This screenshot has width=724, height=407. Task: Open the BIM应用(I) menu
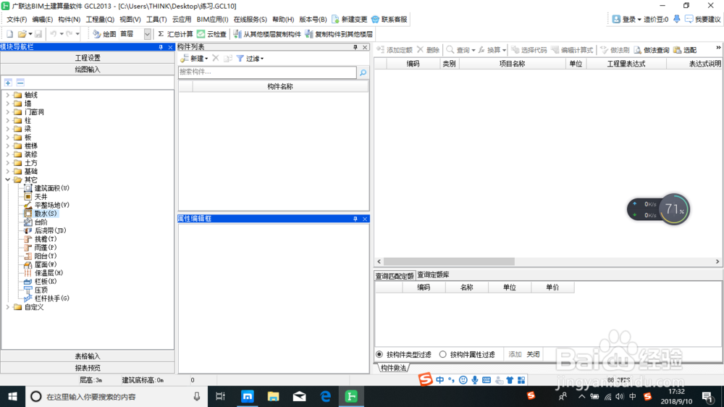point(212,20)
